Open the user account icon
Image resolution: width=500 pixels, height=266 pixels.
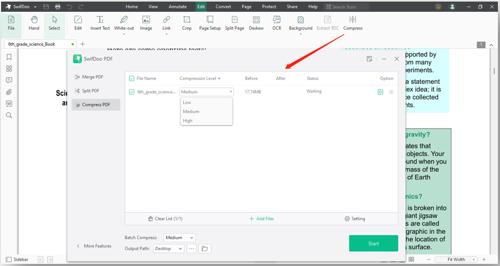click(452, 7)
